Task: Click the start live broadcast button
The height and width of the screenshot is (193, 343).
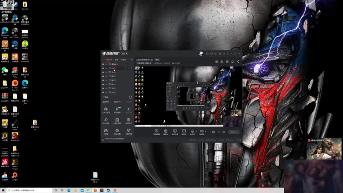Action: pos(234,132)
